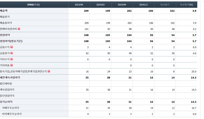Image resolution: width=204 pixels, height=119 pixels.
Task: Select 매출총이익 value 102 for 전년동기
Action: pyautogui.click(x=173, y=23)
